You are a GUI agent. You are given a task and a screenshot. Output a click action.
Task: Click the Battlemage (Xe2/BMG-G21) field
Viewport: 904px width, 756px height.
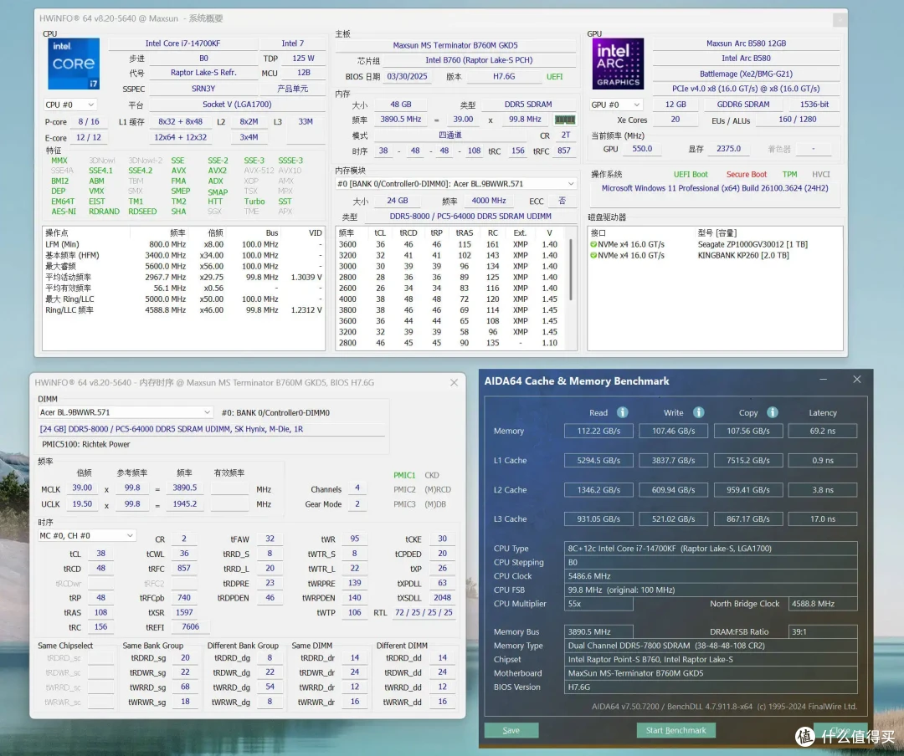point(746,74)
